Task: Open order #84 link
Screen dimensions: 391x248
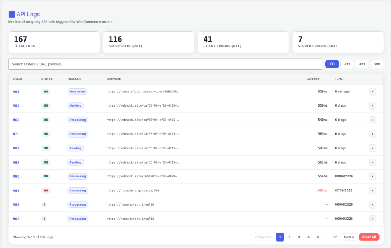Action: (16, 105)
